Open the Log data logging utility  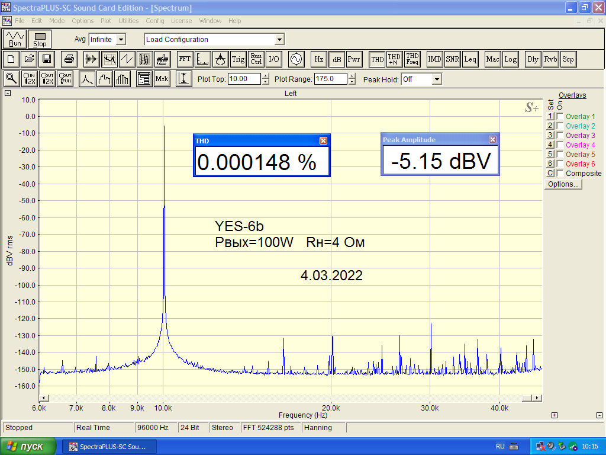tap(511, 59)
